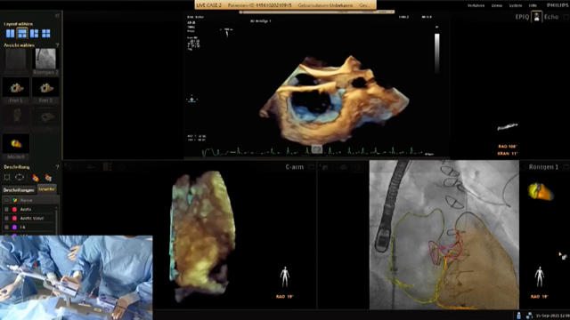Open help for Beschriftung section

57,167
